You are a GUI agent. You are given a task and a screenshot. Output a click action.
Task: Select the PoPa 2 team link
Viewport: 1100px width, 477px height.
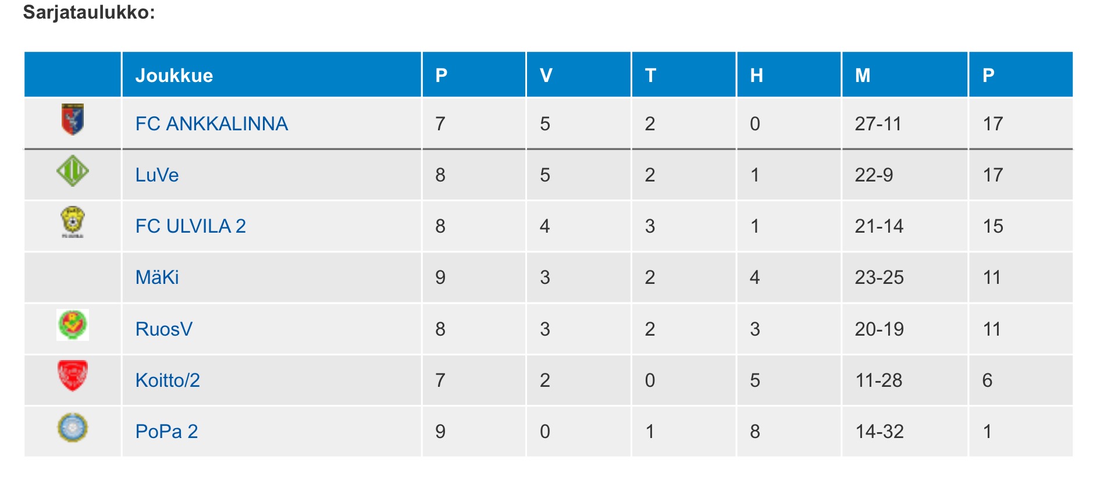point(166,432)
